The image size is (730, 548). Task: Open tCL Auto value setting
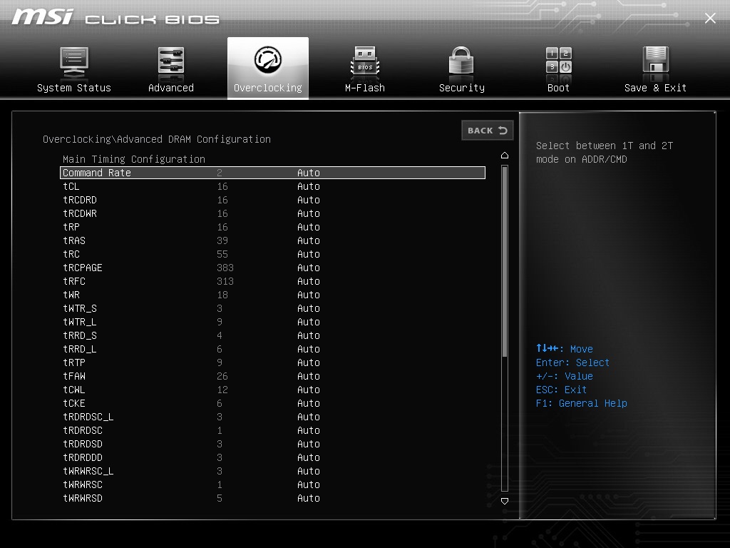(x=309, y=186)
